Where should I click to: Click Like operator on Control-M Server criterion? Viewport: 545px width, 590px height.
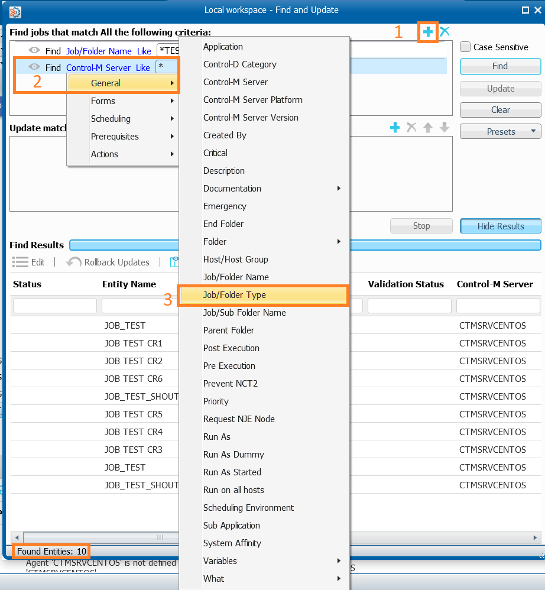coord(143,68)
